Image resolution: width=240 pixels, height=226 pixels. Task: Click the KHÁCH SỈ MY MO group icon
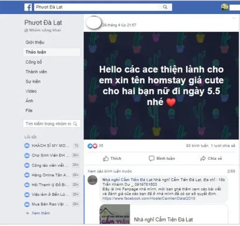[27, 145]
